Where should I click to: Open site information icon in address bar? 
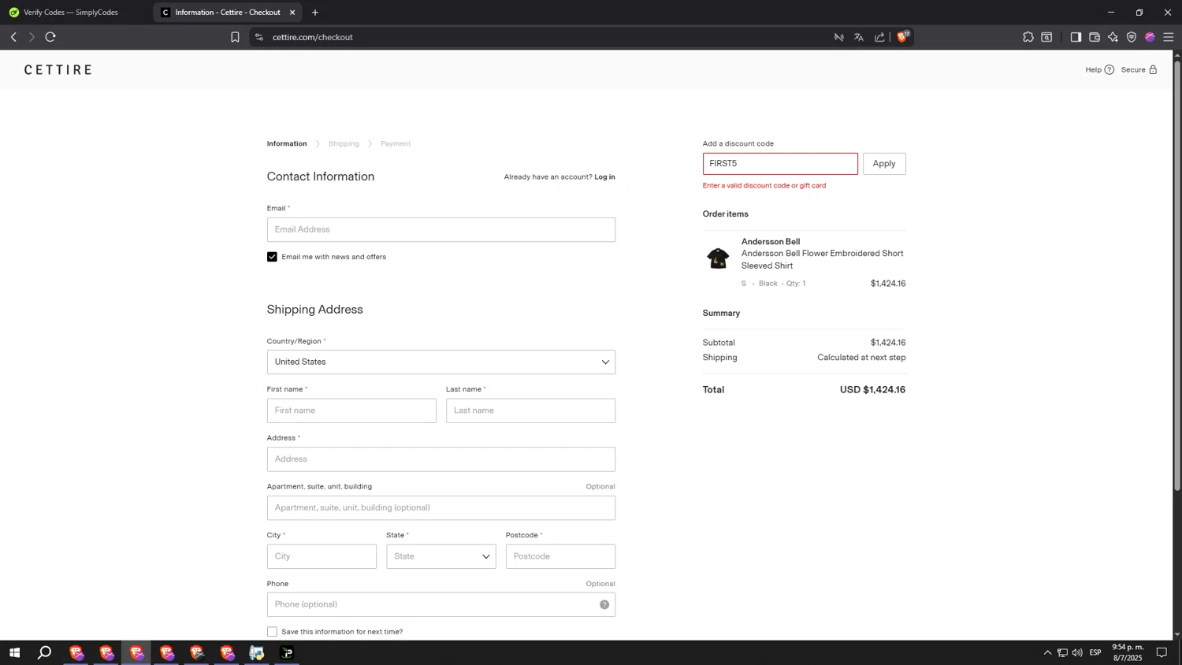click(x=259, y=37)
